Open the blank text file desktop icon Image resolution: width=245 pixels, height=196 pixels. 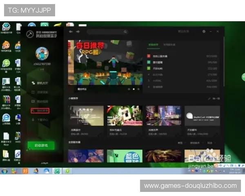pos(6,139)
